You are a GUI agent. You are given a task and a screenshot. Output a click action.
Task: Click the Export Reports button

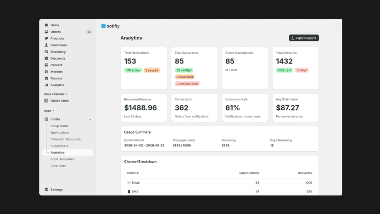(304, 38)
